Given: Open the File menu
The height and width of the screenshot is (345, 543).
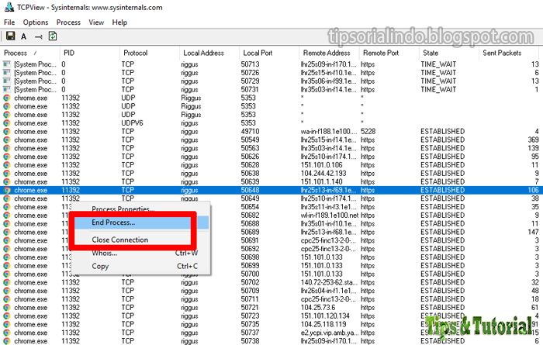Looking at the screenshot, I should point(9,22).
